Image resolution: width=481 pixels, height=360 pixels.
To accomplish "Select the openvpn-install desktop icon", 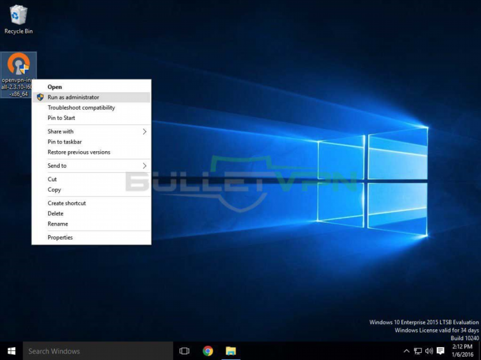I will click(x=19, y=75).
